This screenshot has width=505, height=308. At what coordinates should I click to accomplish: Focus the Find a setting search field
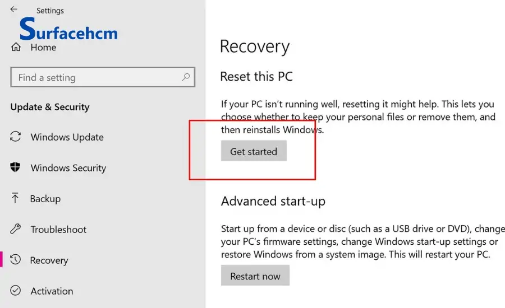click(103, 77)
